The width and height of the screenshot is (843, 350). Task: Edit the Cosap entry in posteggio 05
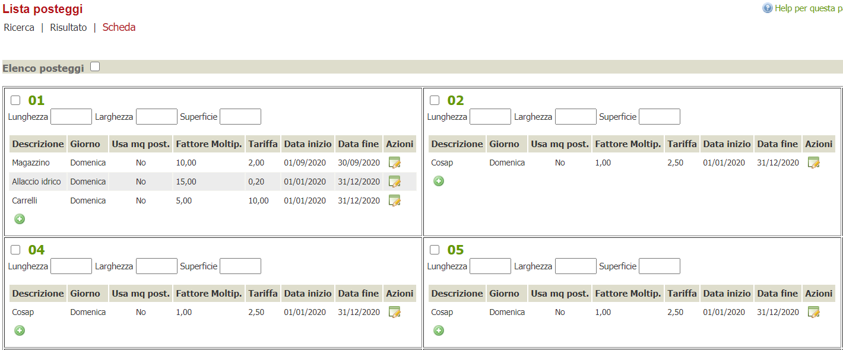pyautogui.click(x=813, y=312)
